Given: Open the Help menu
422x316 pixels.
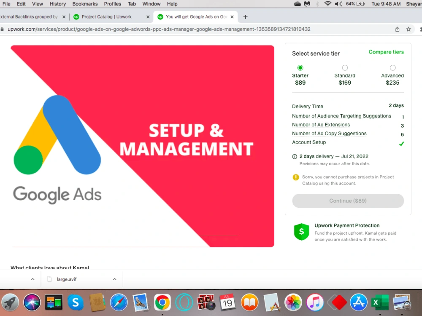Looking at the screenshot, I should 172,4.
